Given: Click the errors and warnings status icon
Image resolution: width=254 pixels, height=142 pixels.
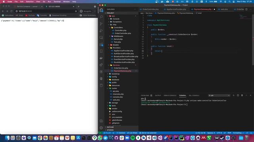Looking at the screenshot, I should tap(107, 133).
